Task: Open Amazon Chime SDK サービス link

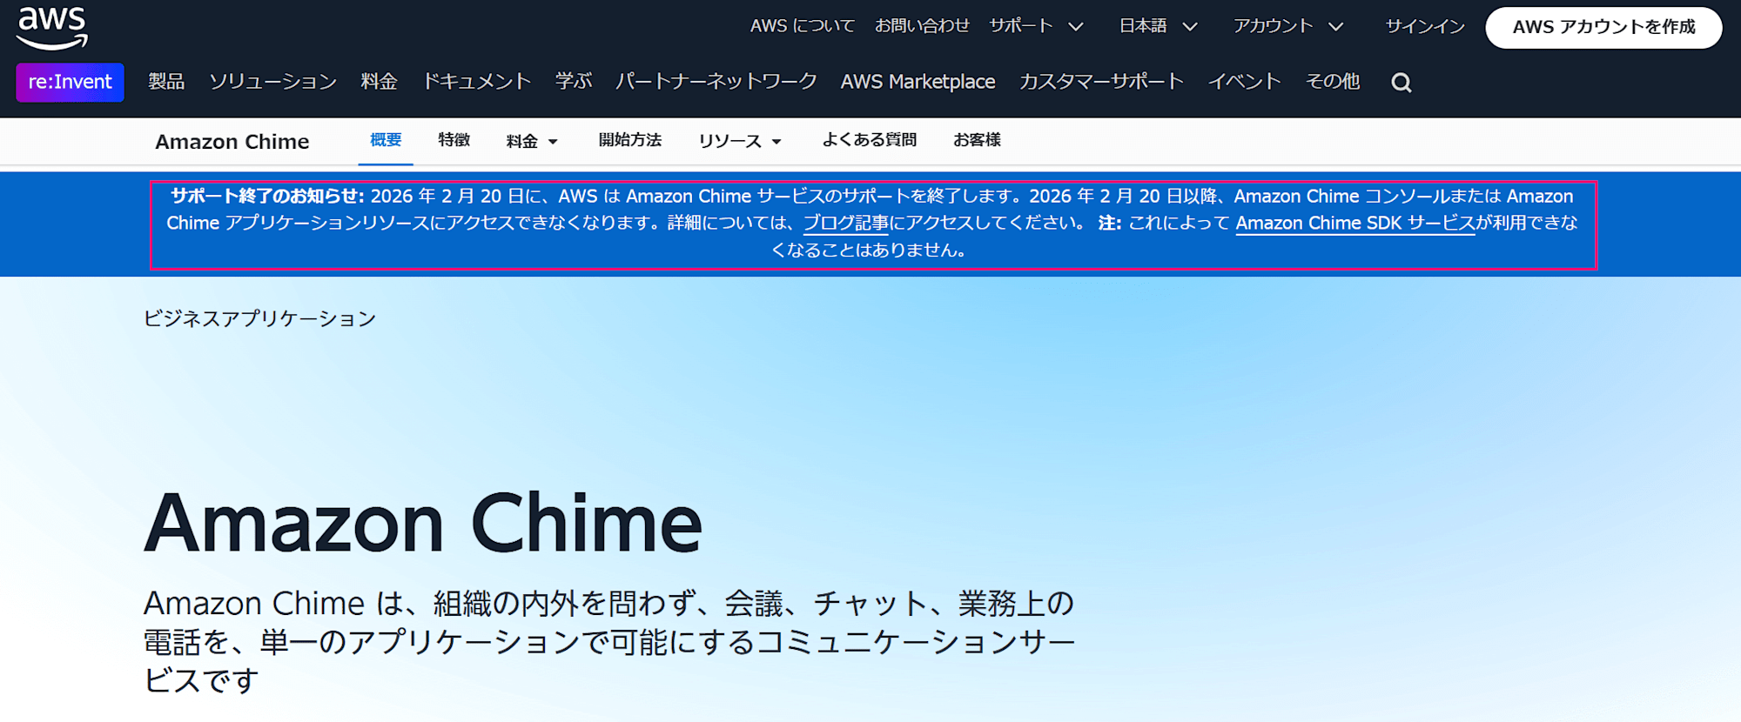Action: click(x=1355, y=224)
